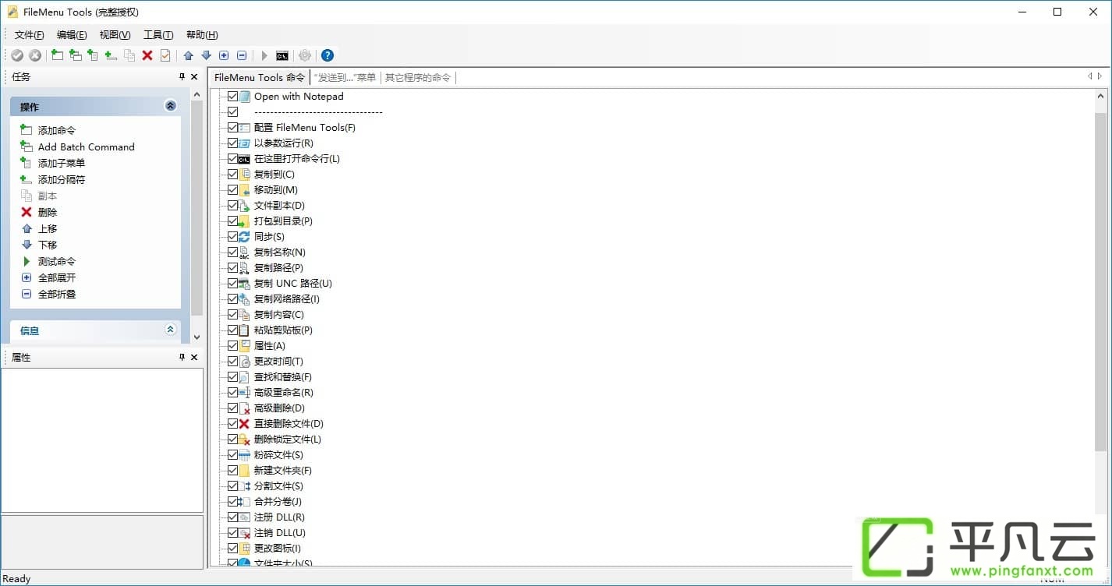Toggle the 文件副本(D) checkbox

tap(232, 205)
